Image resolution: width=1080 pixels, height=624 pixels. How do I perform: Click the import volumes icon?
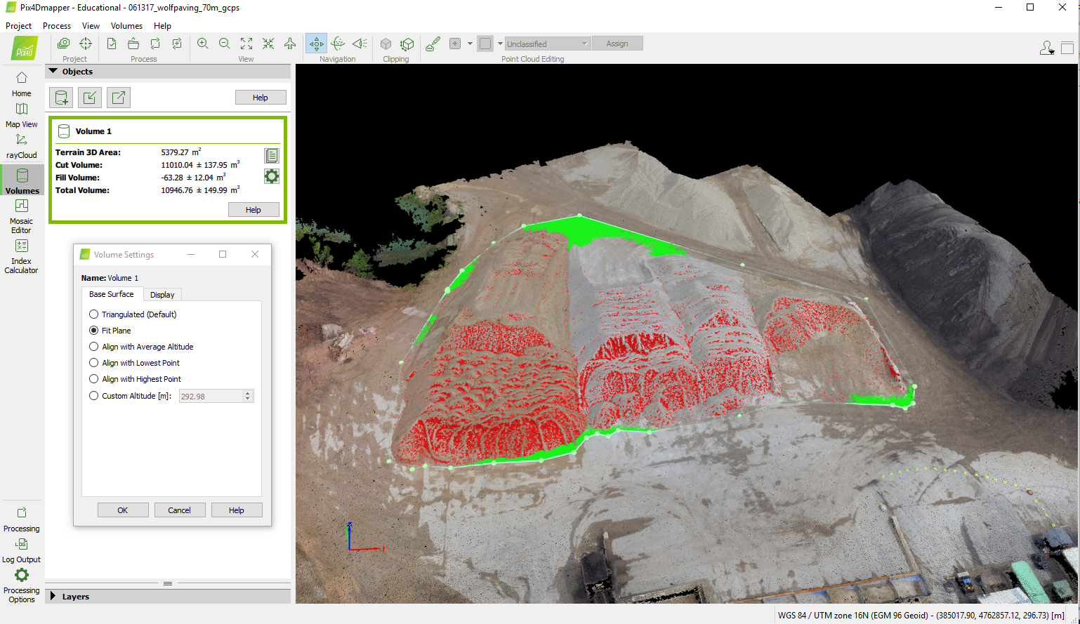tap(90, 98)
